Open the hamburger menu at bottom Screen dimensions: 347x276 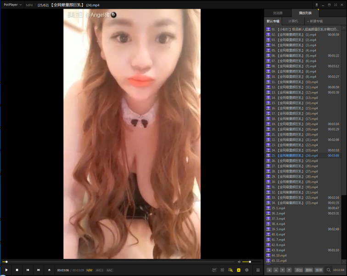click(258, 270)
